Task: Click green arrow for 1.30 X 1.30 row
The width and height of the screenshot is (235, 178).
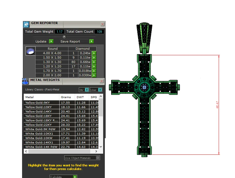Action: pyautogui.click(x=94, y=62)
